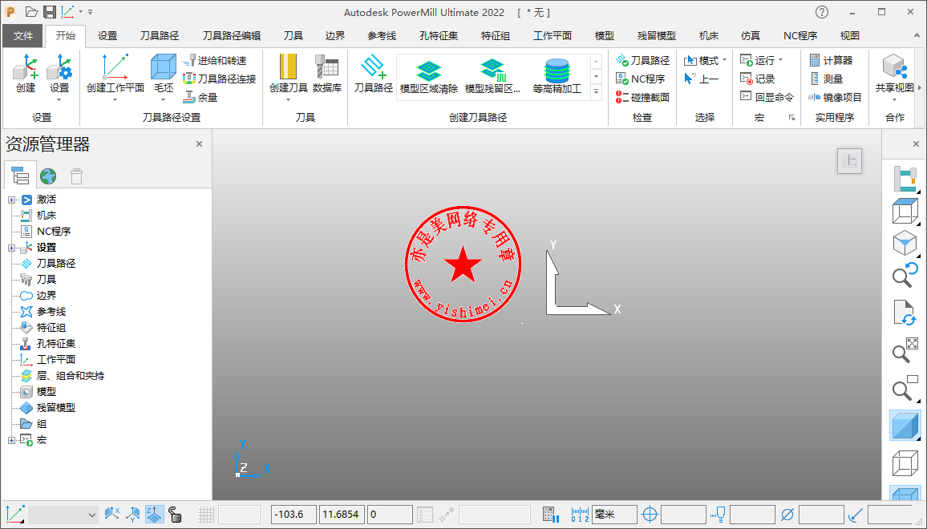This screenshot has width=927, height=529.
Task: Open the tool 数据库
Action: 327,73
